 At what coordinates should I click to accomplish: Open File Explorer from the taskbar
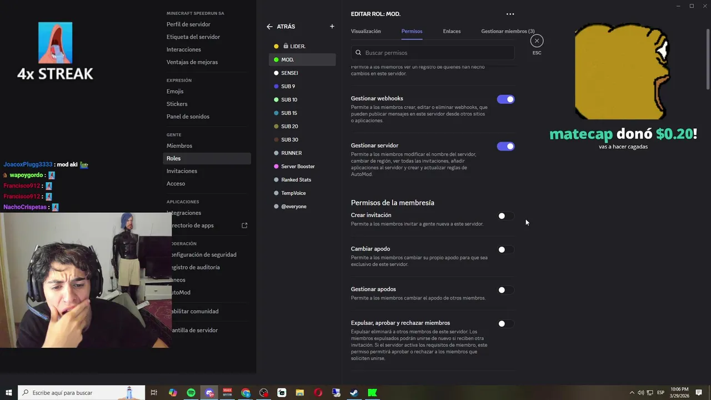(x=300, y=393)
